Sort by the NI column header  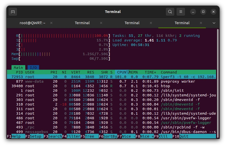coord(64,72)
